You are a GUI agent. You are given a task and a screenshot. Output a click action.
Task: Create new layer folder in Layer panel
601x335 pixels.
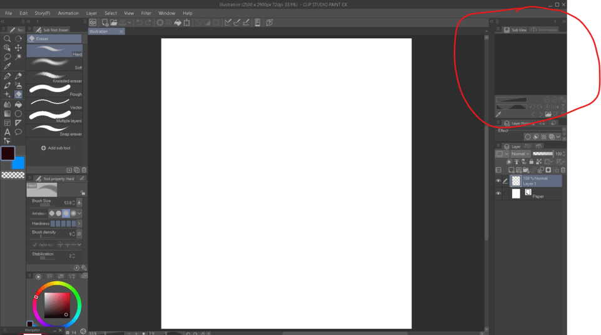[526, 170]
